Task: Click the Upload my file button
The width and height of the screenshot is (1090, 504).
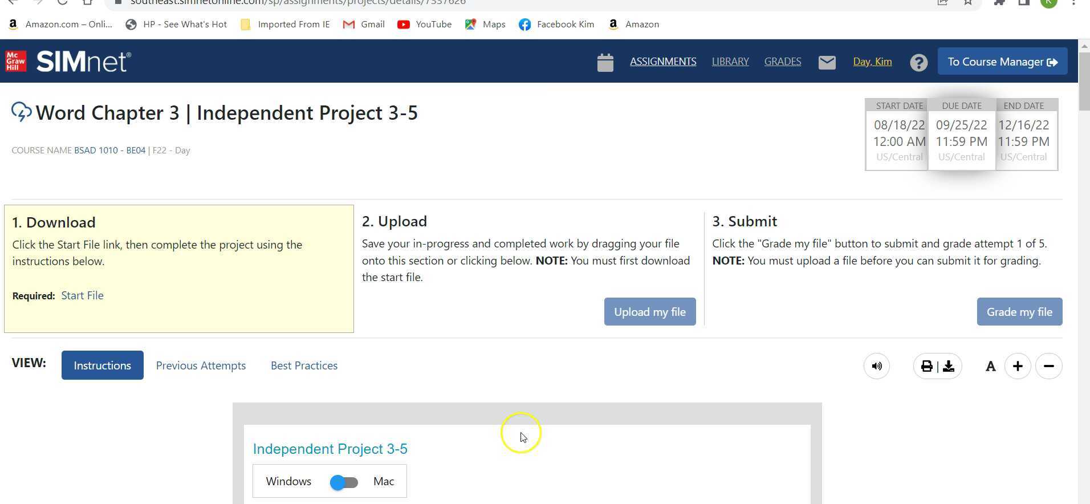Action: tap(650, 312)
